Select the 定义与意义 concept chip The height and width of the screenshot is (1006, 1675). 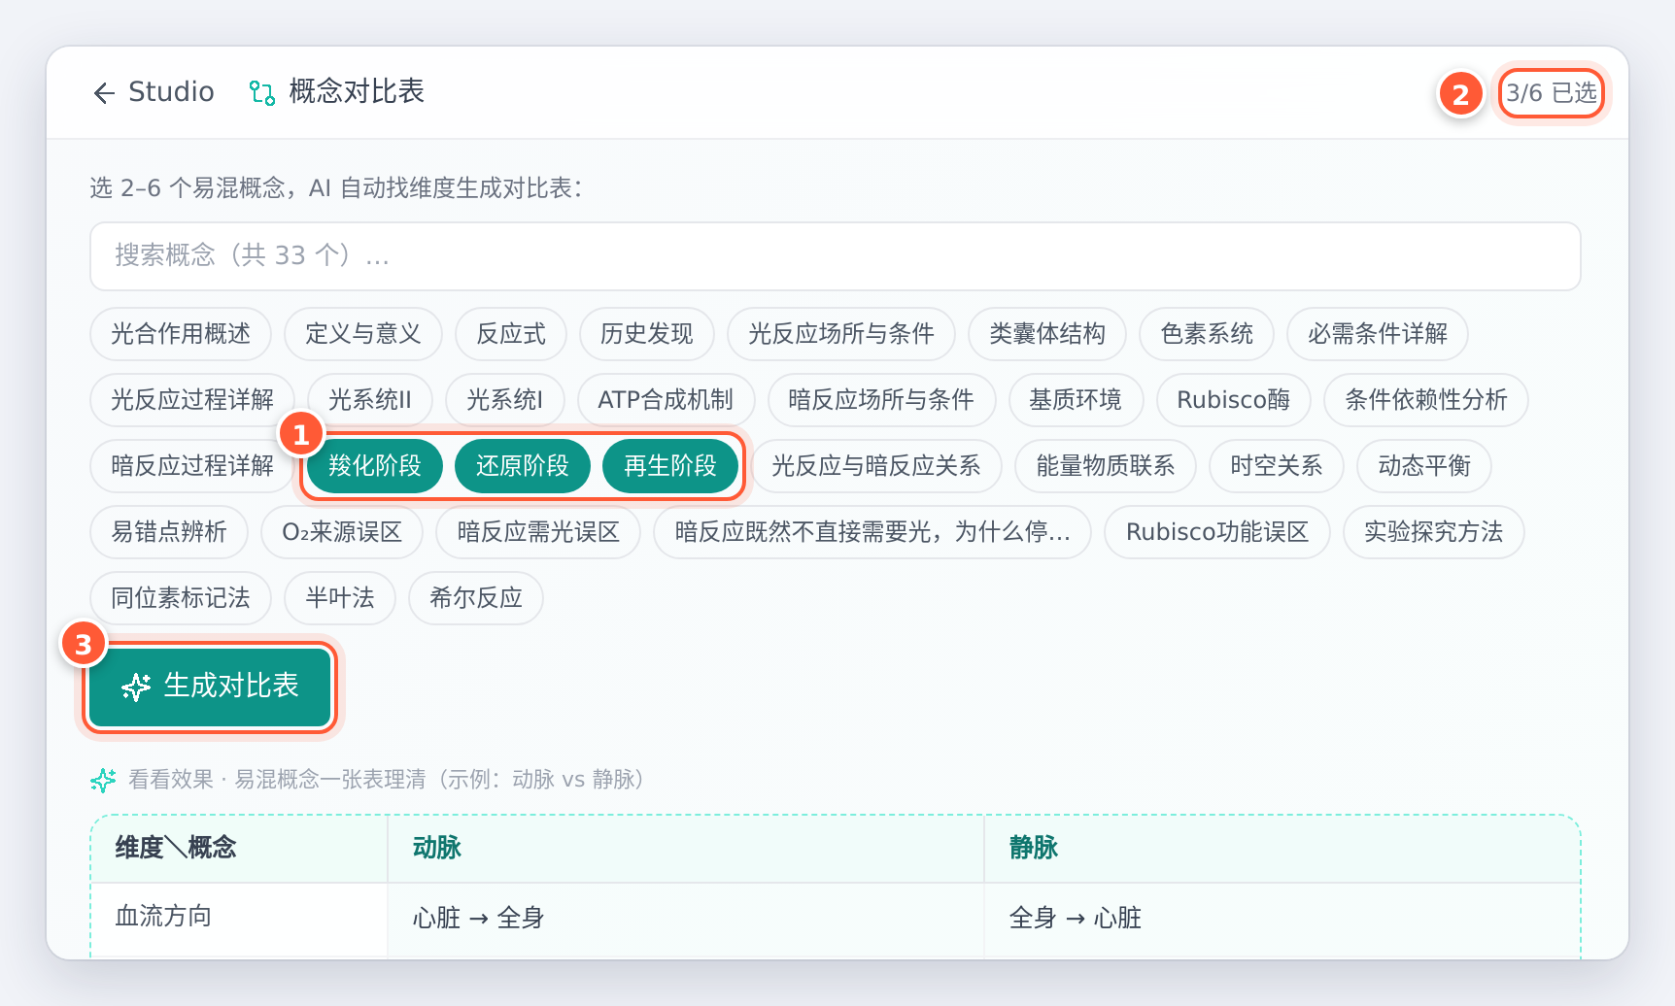click(x=363, y=334)
